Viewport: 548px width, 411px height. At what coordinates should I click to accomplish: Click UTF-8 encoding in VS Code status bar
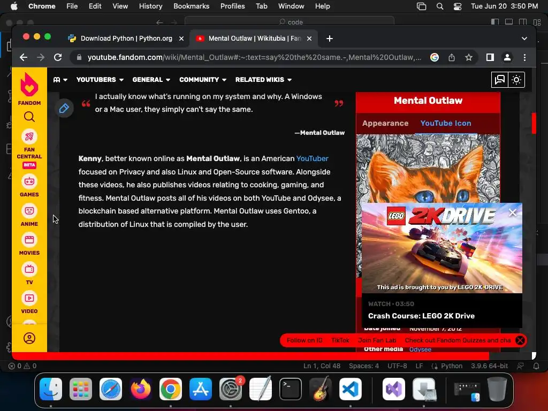pyautogui.click(x=397, y=366)
